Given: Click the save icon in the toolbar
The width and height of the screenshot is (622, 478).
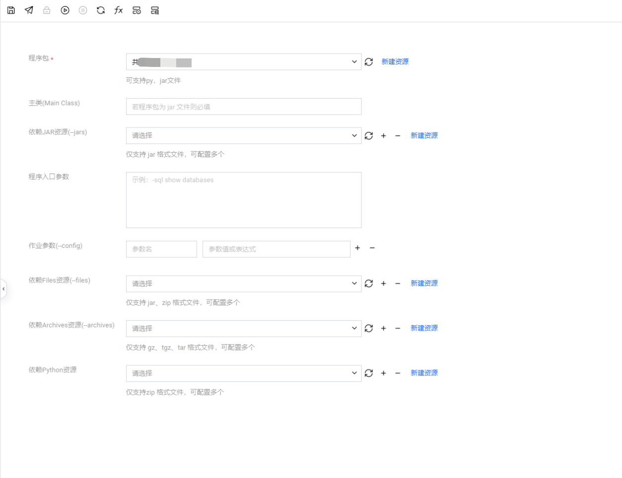Looking at the screenshot, I should tap(11, 10).
